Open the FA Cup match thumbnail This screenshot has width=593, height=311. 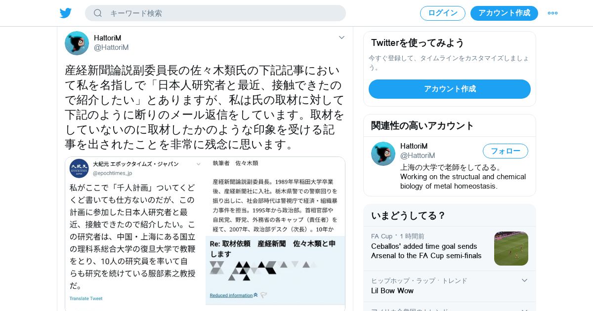(511, 248)
